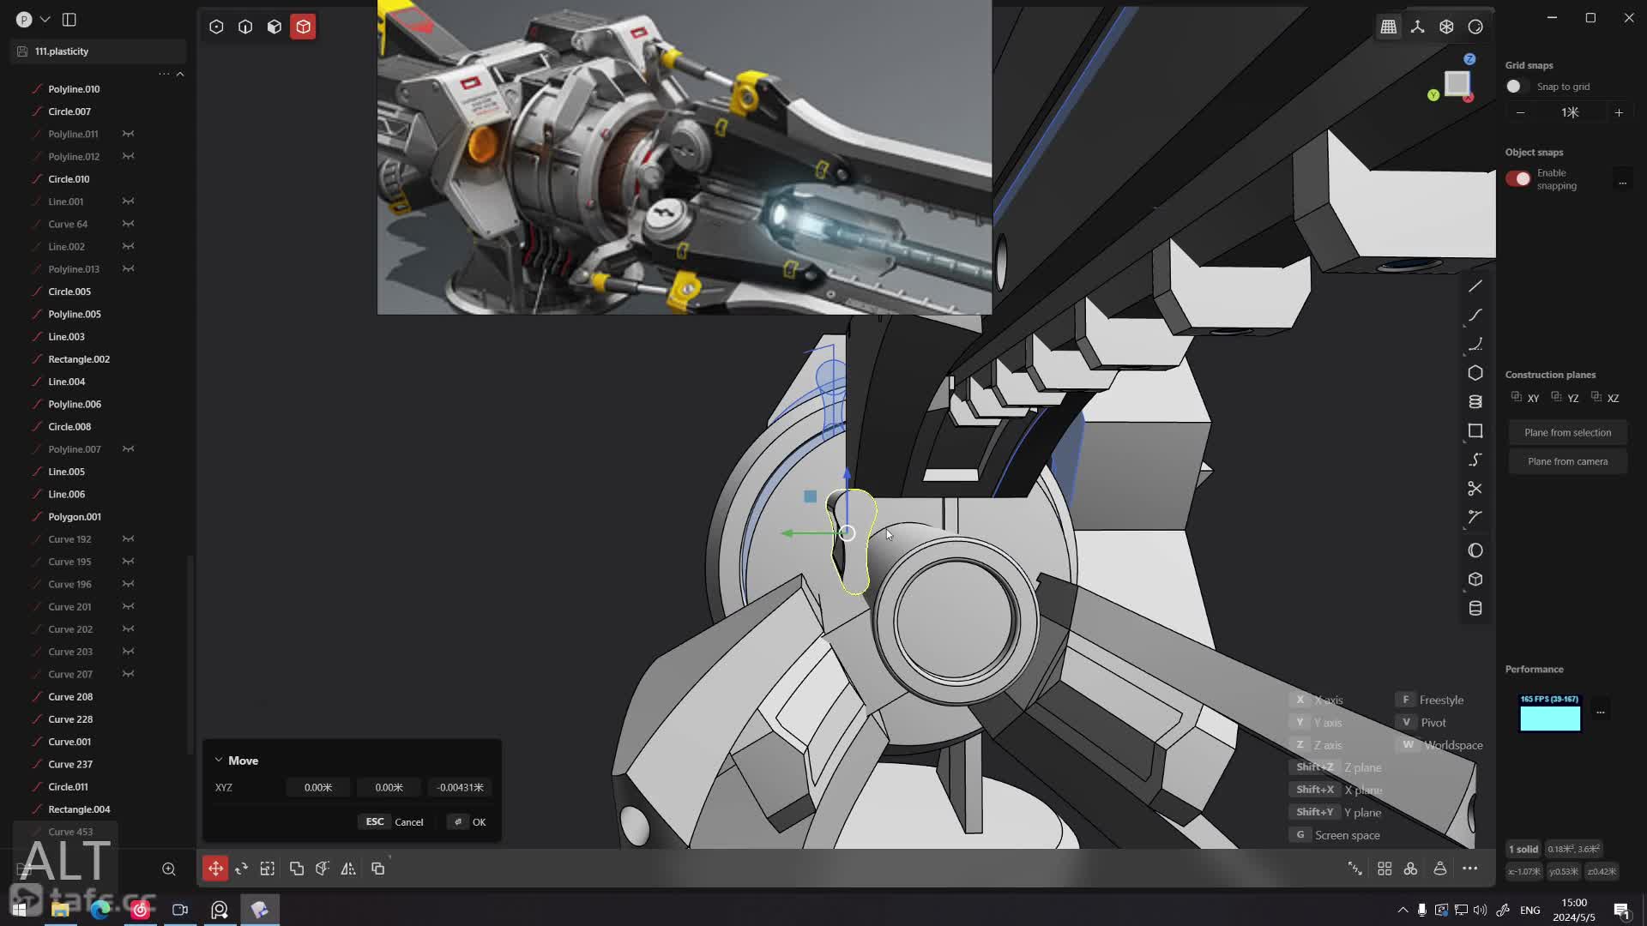The image size is (1647, 926).
Task: Toggle visibility of Curve 207
Action: tap(128, 674)
